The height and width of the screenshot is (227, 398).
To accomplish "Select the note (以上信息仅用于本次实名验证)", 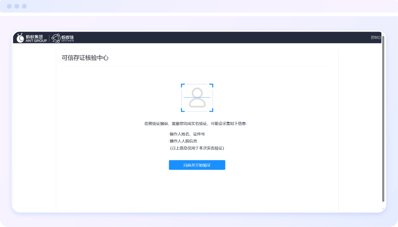I will (197, 148).
